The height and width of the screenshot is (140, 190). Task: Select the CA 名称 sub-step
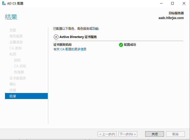tap(20, 66)
